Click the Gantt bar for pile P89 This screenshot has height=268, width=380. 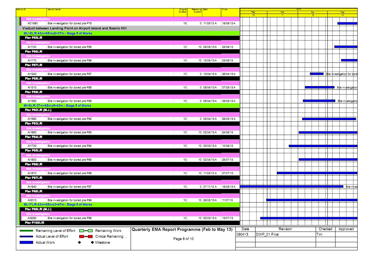pos(319,101)
